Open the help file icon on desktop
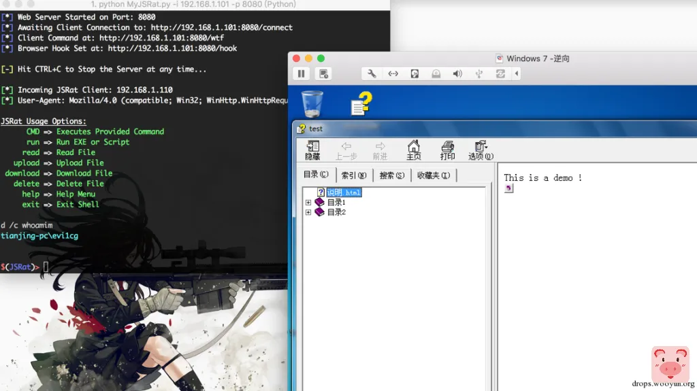Screen dimensions: 697x391 (361, 103)
